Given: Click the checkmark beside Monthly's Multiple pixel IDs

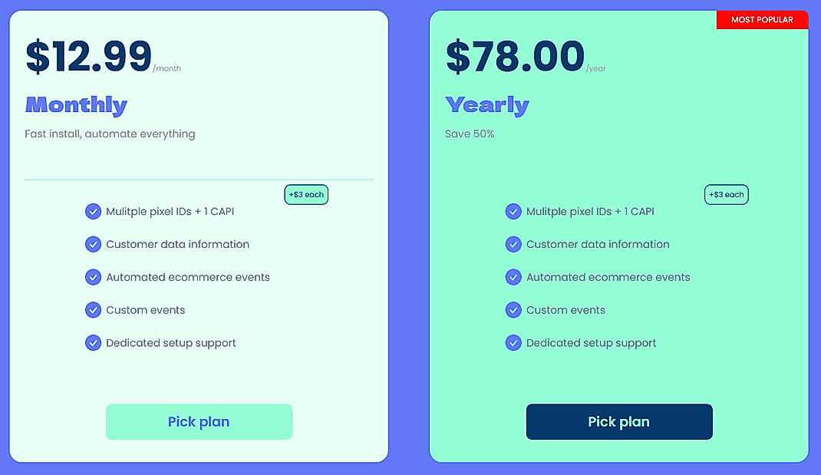Looking at the screenshot, I should pos(93,211).
